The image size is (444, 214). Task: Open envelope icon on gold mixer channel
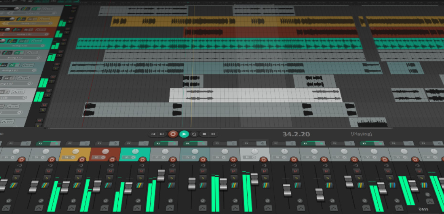[x=72, y=208]
